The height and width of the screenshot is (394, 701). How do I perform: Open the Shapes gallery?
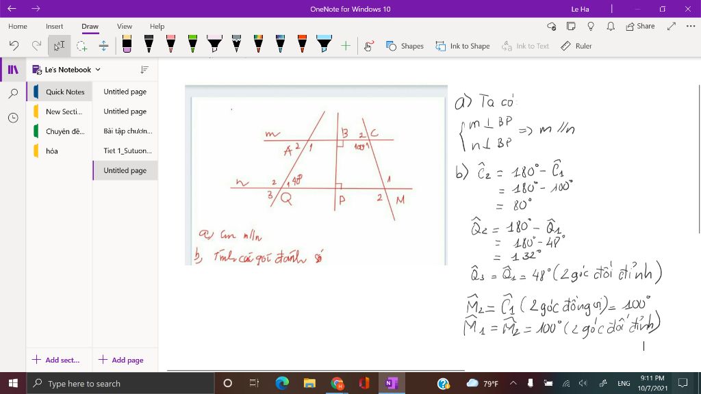coord(405,46)
